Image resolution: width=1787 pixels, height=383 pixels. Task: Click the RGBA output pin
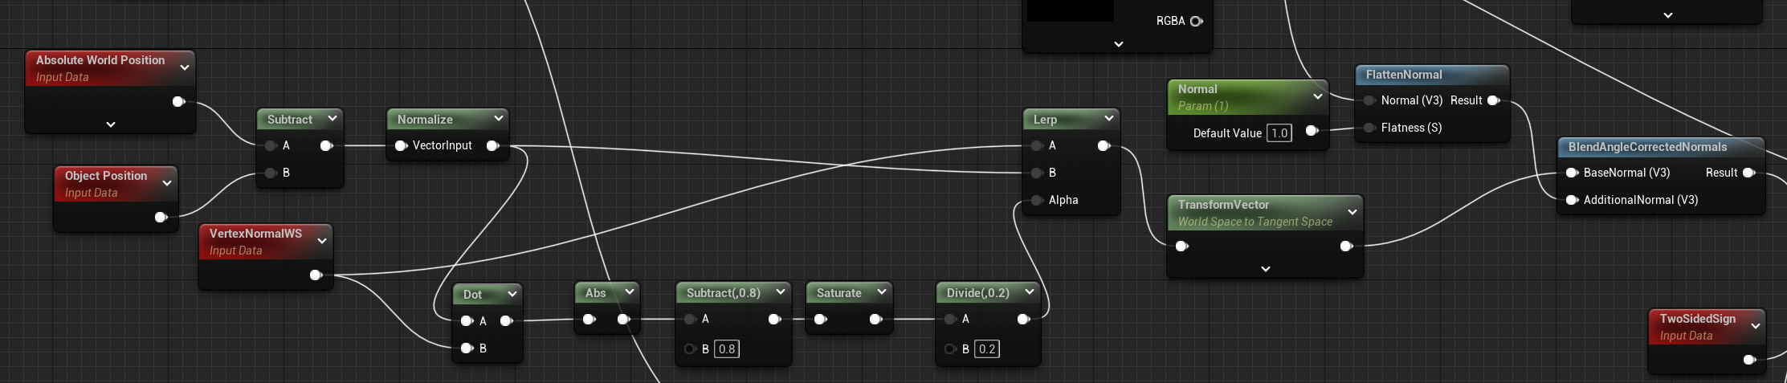(x=1197, y=21)
